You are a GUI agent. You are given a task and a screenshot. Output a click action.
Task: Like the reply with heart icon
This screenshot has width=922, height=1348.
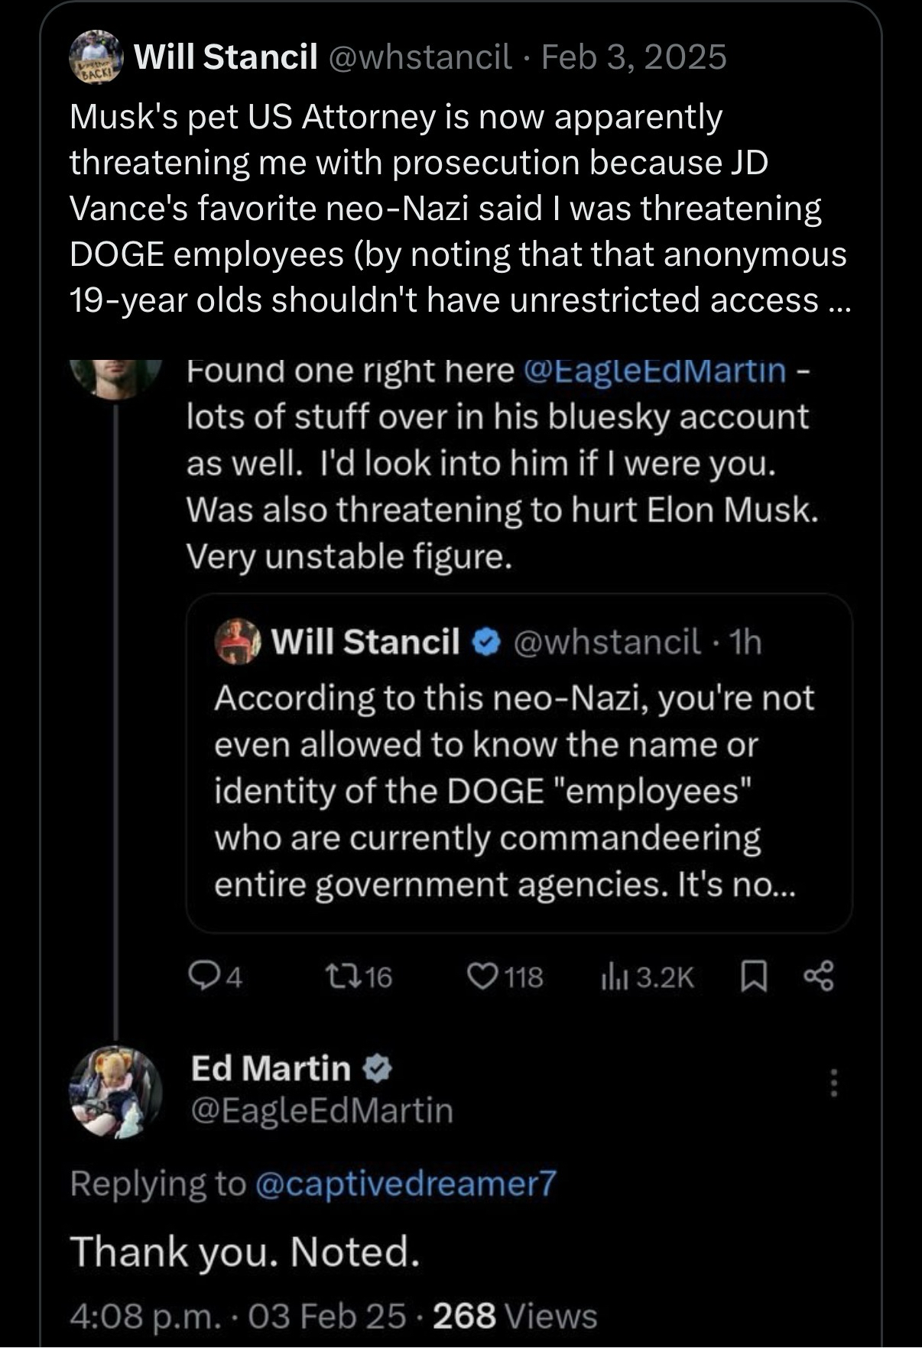click(x=480, y=977)
